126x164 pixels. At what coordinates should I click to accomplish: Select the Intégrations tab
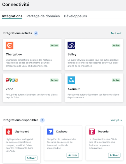12,16
